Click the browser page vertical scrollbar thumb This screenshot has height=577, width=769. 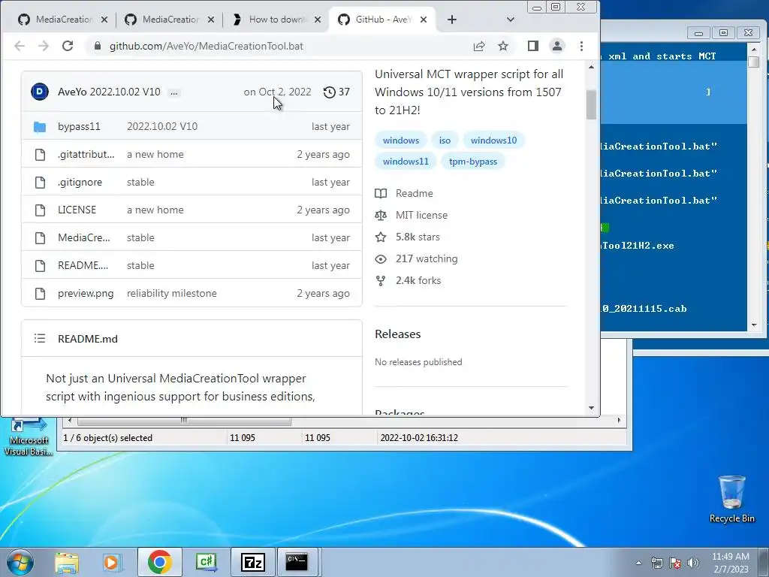[592, 104]
